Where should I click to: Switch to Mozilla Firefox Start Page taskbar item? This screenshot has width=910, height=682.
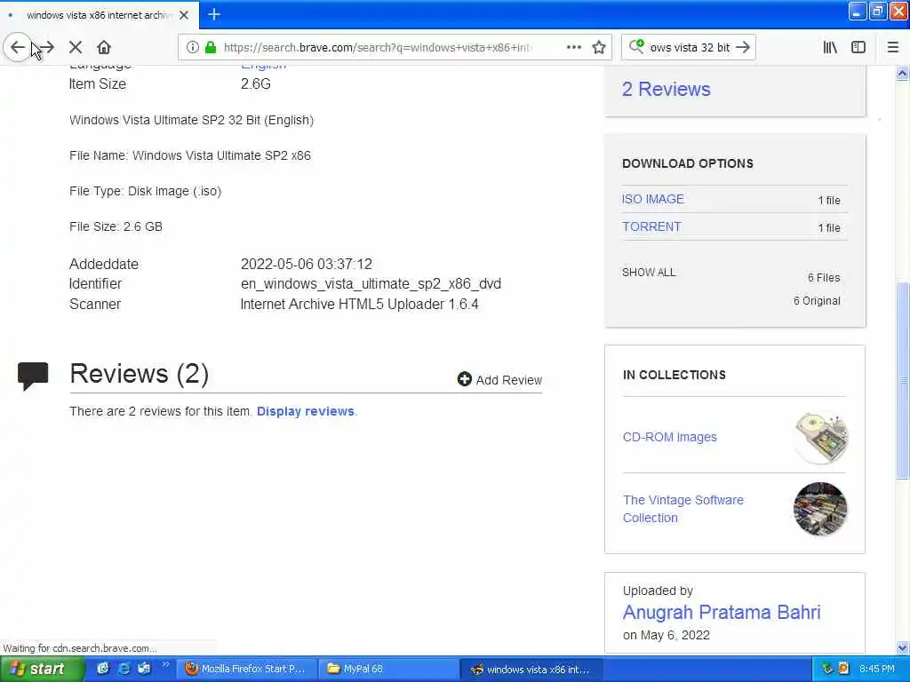[245, 670]
